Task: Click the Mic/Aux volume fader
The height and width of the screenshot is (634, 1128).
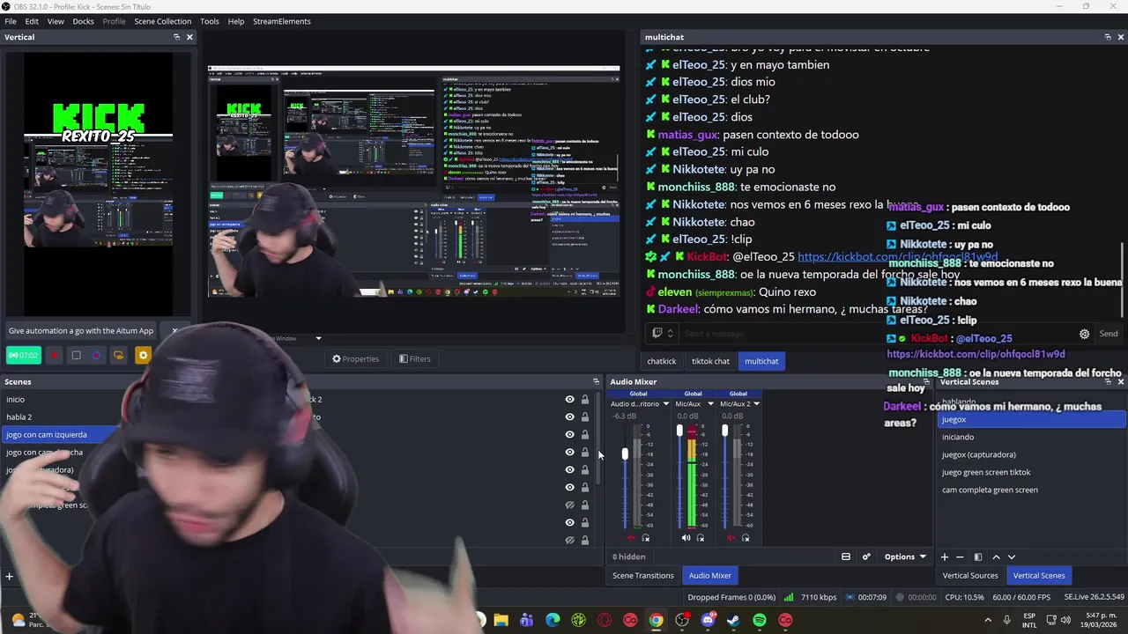Action: pyautogui.click(x=679, y=431)
